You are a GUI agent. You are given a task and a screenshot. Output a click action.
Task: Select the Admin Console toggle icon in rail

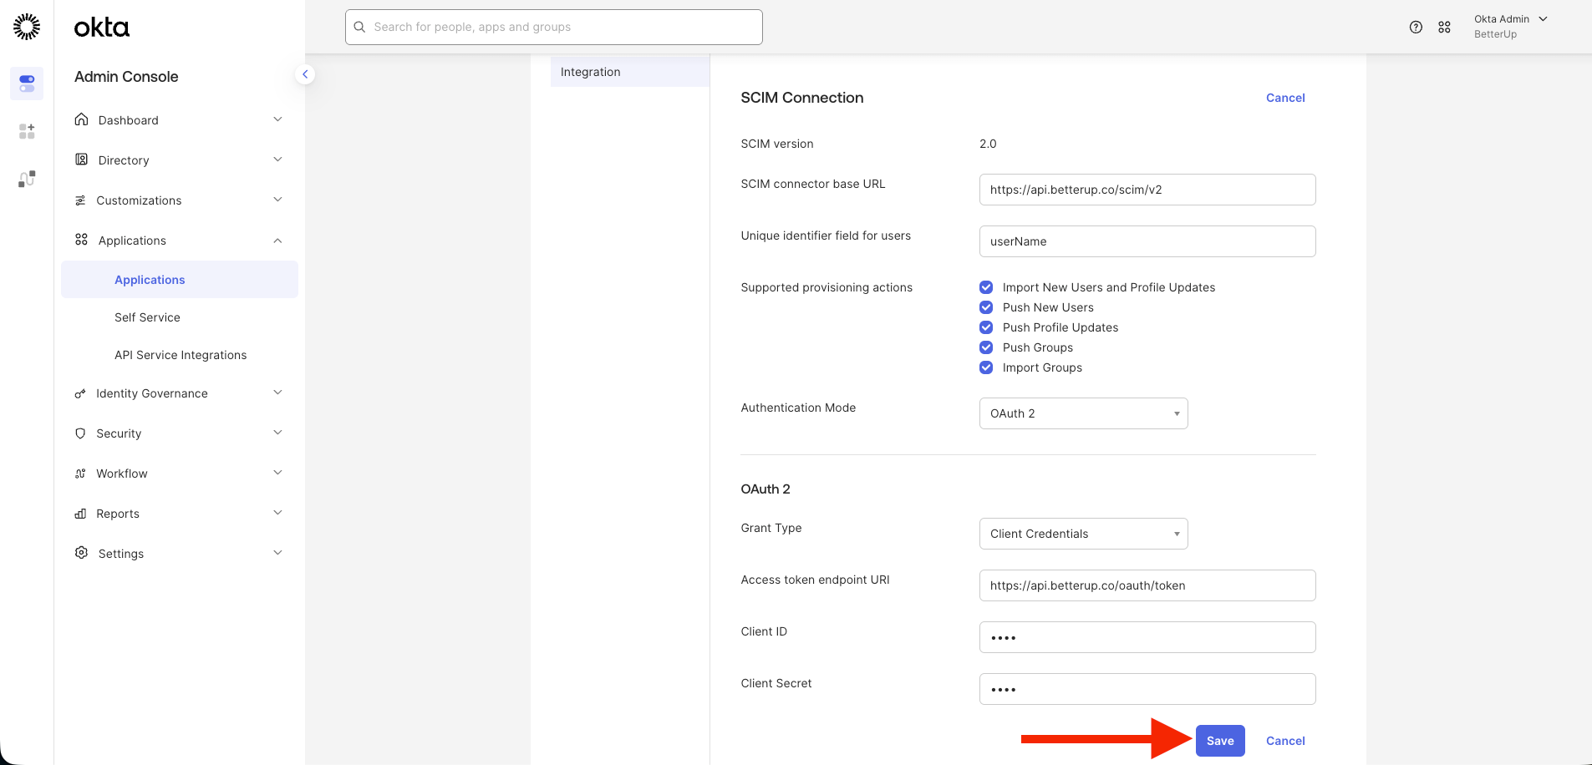[x=27, y=84]
